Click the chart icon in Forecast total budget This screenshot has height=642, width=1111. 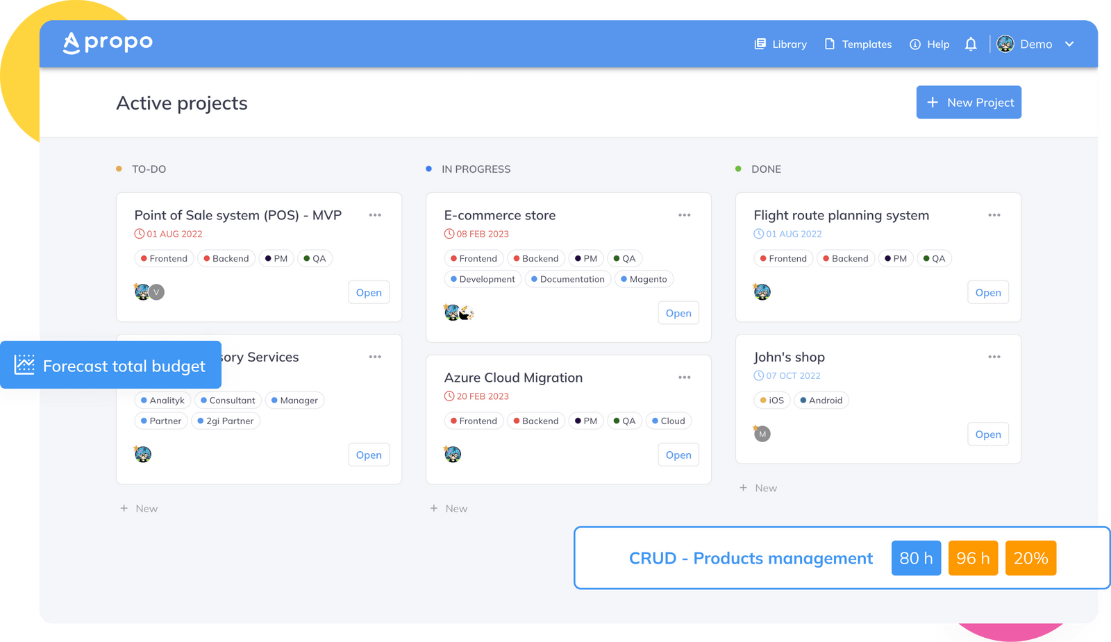click(23, 365)
